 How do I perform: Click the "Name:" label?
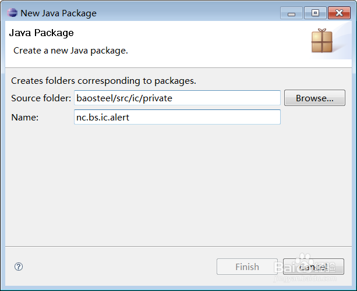pos(25,118)
